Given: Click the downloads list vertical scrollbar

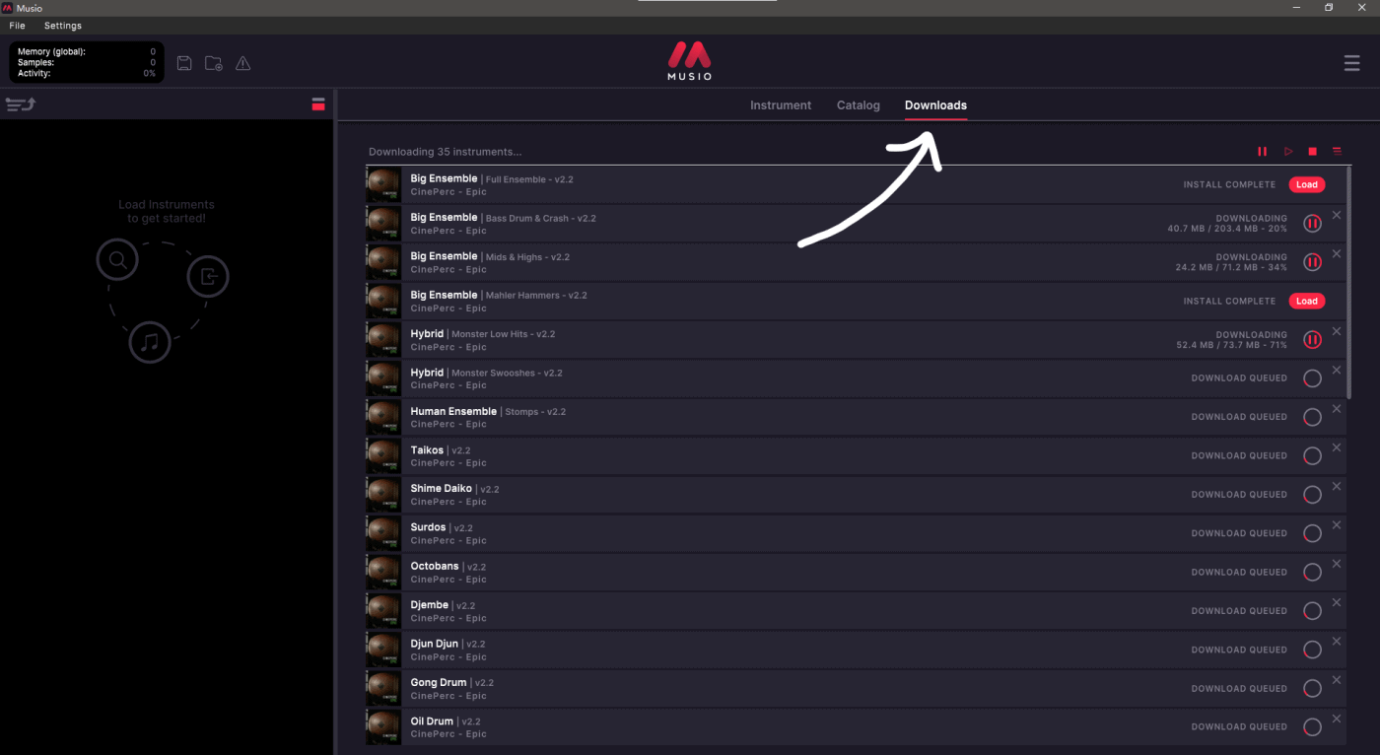Looking at the screenshot, I should pos(1348,283).
